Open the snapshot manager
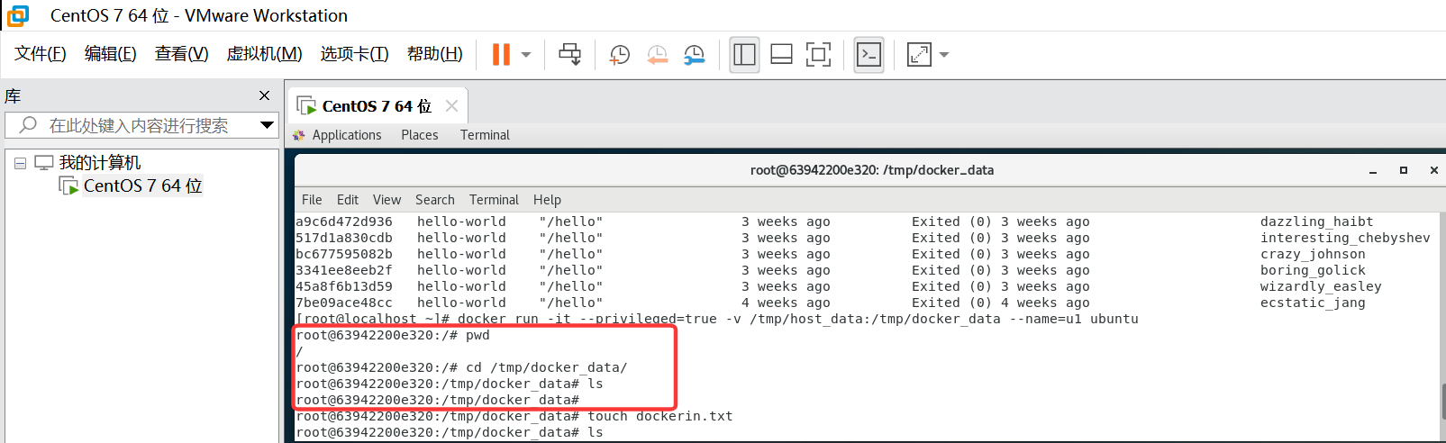 pos(695,55)
